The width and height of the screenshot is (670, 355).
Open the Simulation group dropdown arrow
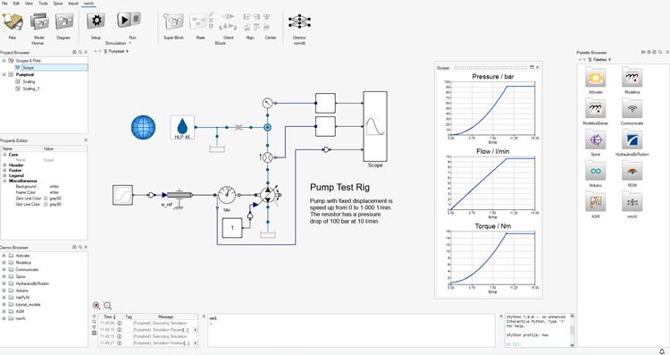130,44
